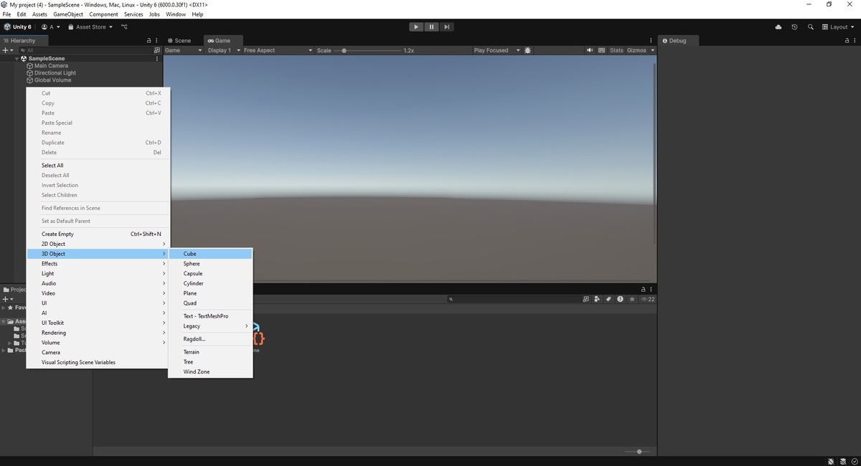Open the Hierarchy create plus dropdown
The width and height of the screenshot is (861, 466).
coord(8,50)
